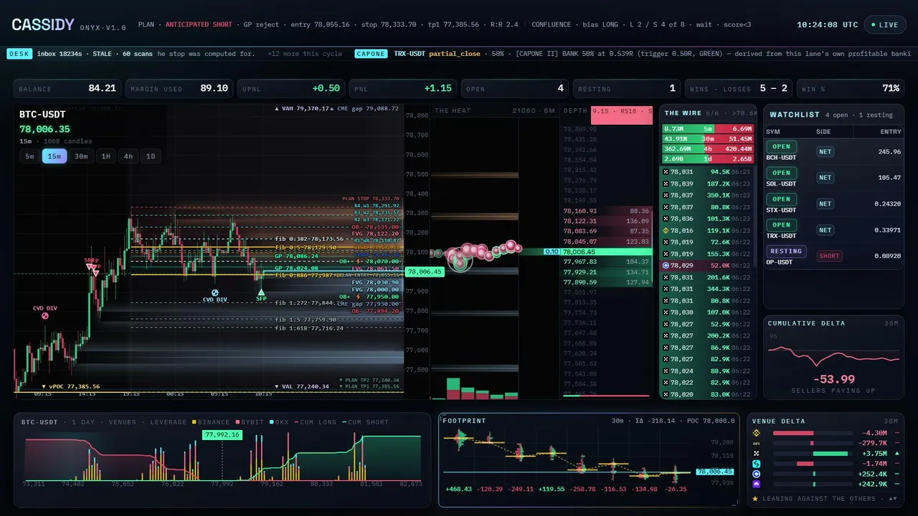Click the 1d volume bar in The Wire

[708, 159]
